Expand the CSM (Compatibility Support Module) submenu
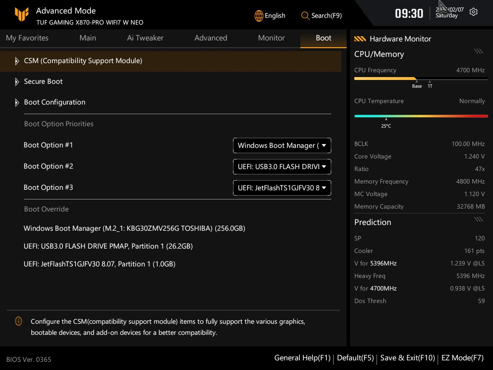493x370 pixels. point(83,61)
